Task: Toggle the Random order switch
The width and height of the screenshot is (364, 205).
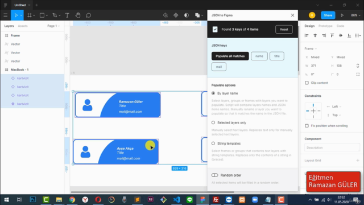Action: [215, 175]
